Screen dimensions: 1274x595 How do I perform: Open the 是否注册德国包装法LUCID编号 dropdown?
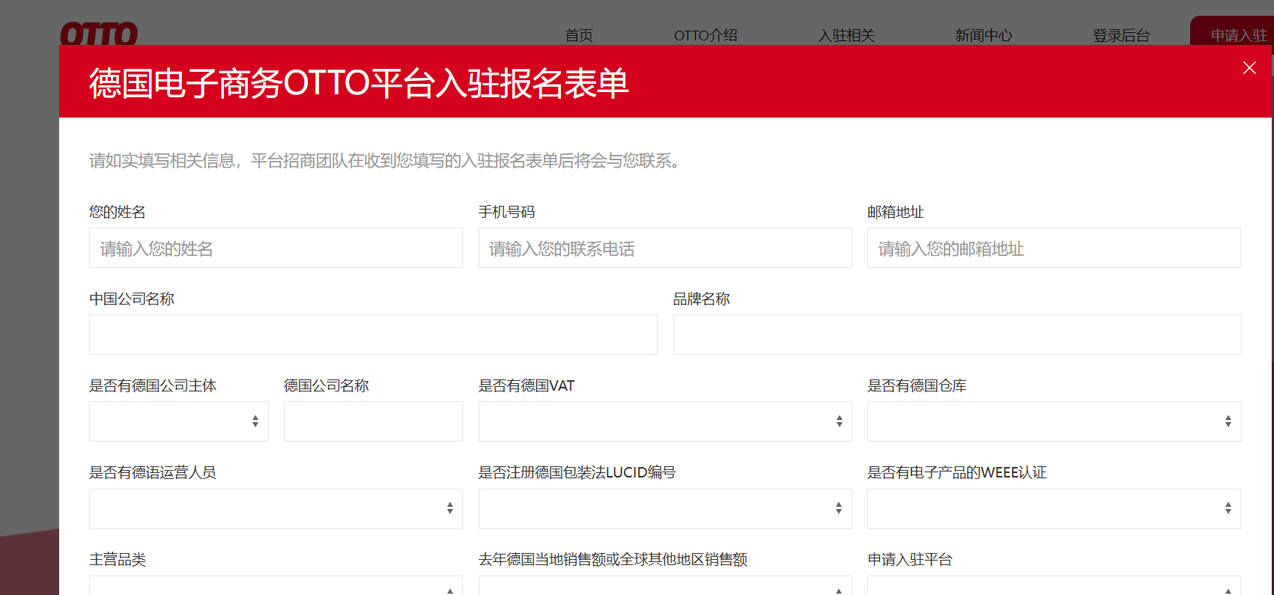click(665, 509)
